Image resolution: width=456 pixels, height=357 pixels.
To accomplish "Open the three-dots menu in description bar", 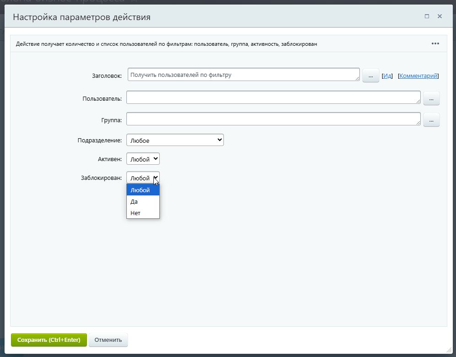I will pos(435,44).
